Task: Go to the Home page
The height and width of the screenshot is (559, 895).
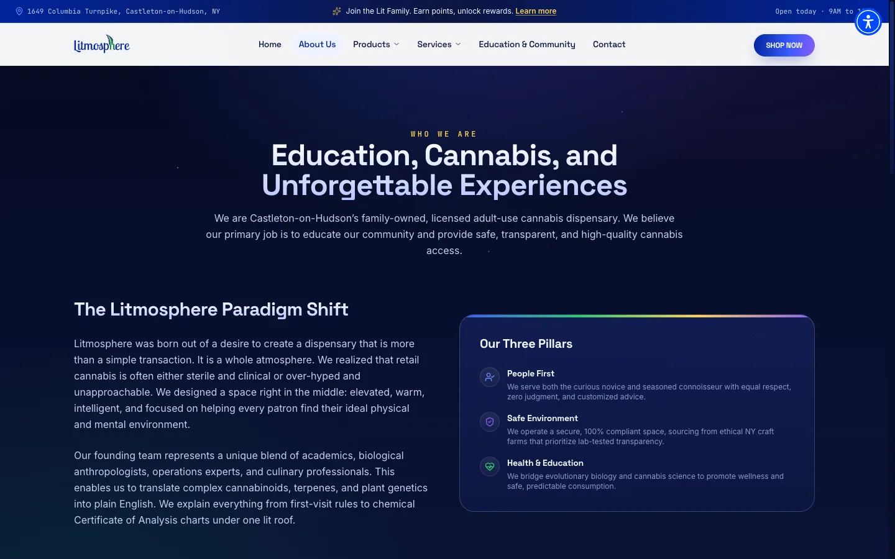Action: point(270,44)
